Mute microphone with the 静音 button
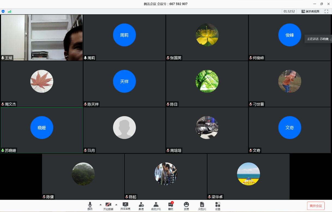 pyautogui.click(x=90, y=206)
